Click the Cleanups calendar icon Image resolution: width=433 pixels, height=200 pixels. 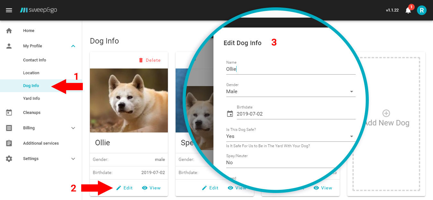[9, 112]
